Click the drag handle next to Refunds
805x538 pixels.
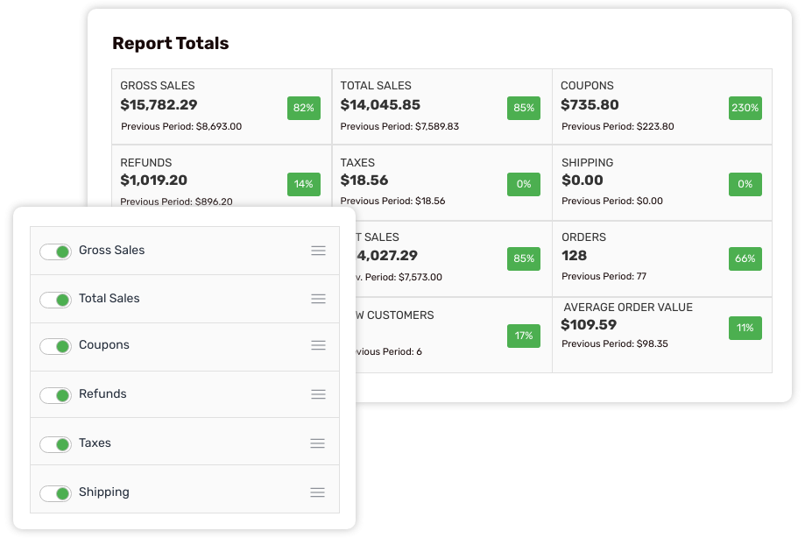(317, 394)
